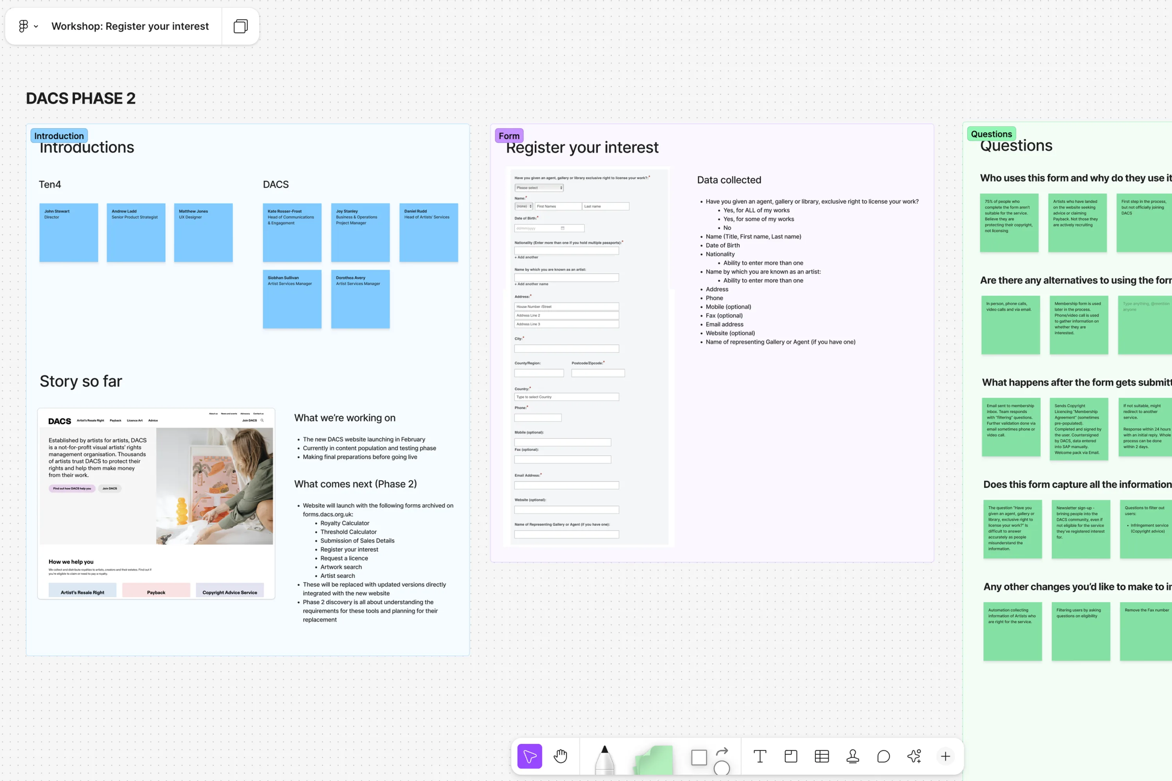Viewport: 1172px width, 781px height.
Task: Open the pages panel icon beside title
Action: (x=241, y=26)
